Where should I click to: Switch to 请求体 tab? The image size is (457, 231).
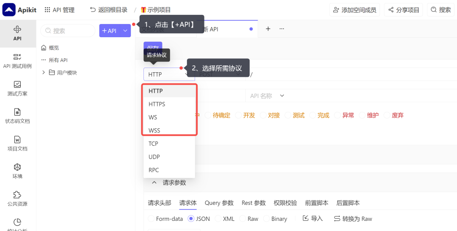pos(188,203)
